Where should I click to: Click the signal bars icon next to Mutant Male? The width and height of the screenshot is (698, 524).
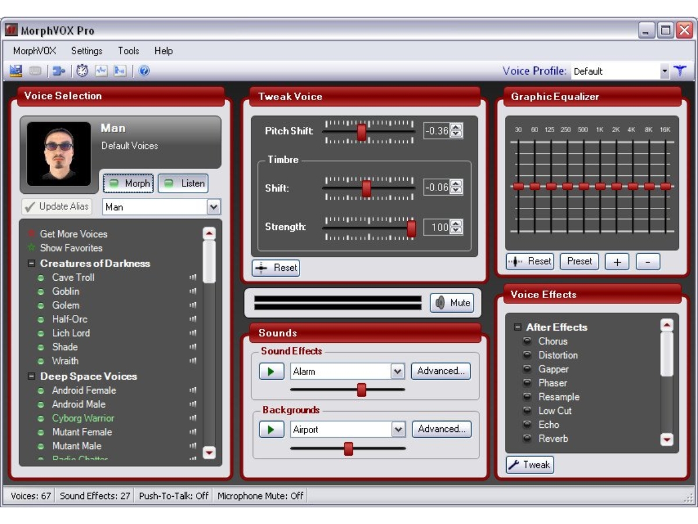[x=193, y=447]
